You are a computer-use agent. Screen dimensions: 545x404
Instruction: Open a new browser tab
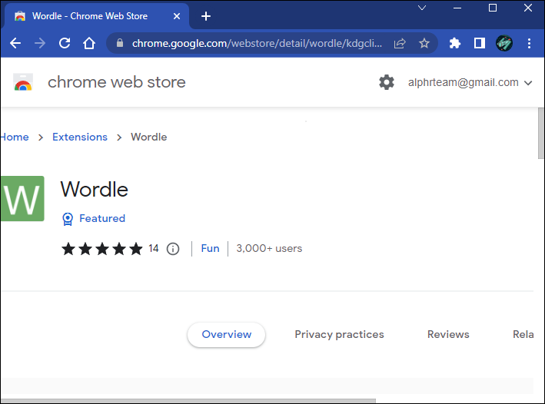coord(206,16)
